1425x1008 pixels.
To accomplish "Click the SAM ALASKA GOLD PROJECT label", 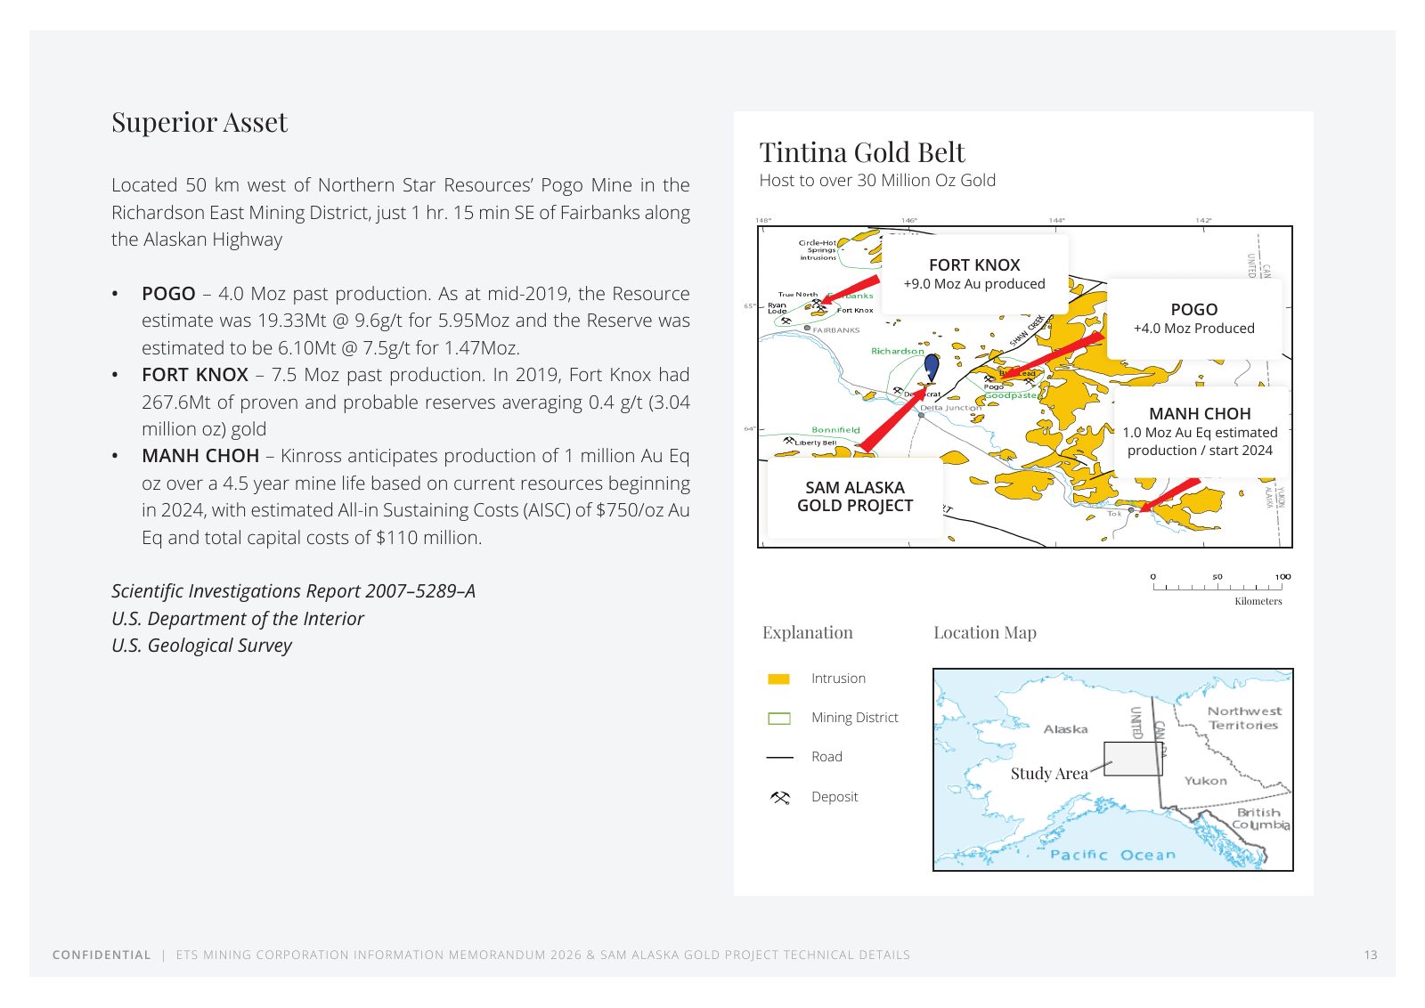I will tap(855, 497).
